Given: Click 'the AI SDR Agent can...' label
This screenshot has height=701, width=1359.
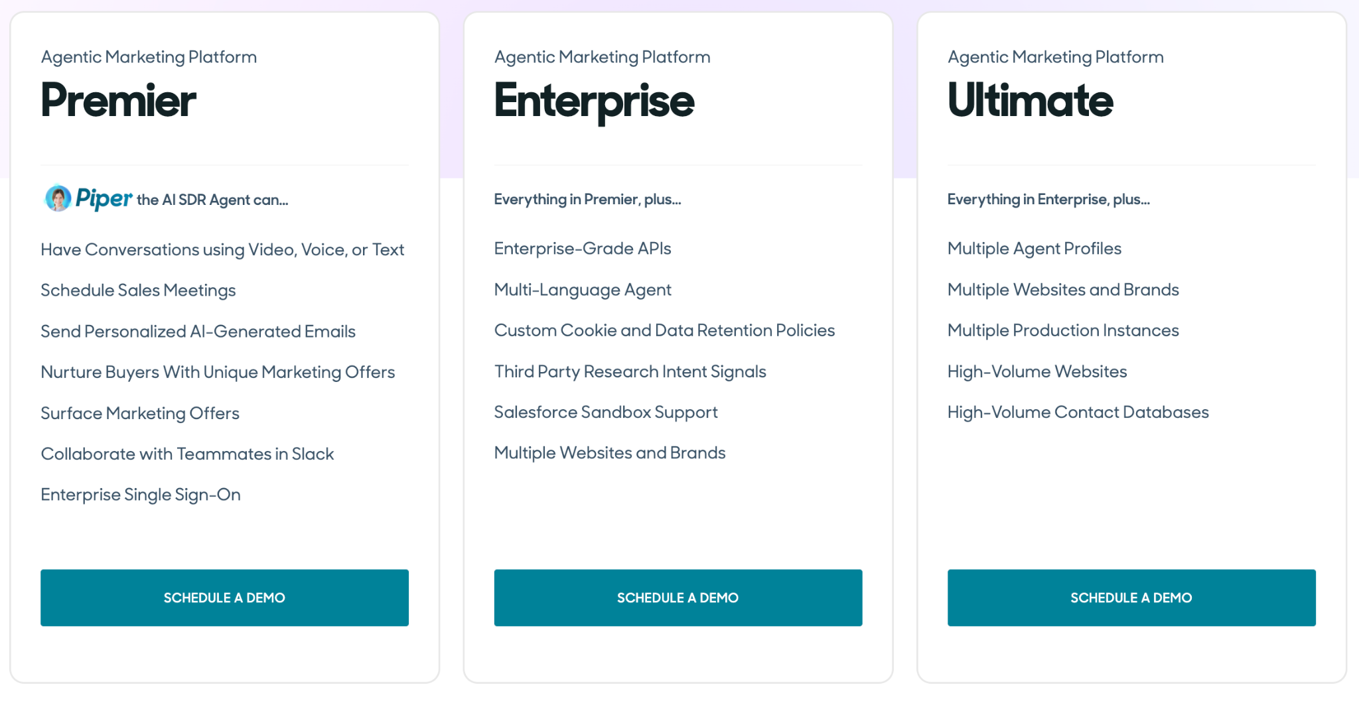Looking at the screenshot, I should pyautogui.click(x=212, y=200).
